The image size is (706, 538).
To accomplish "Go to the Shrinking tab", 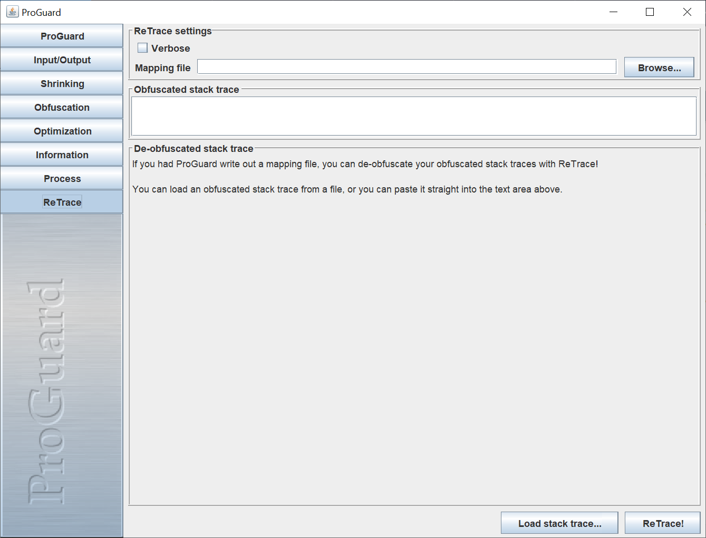I will tap(62, 83).
